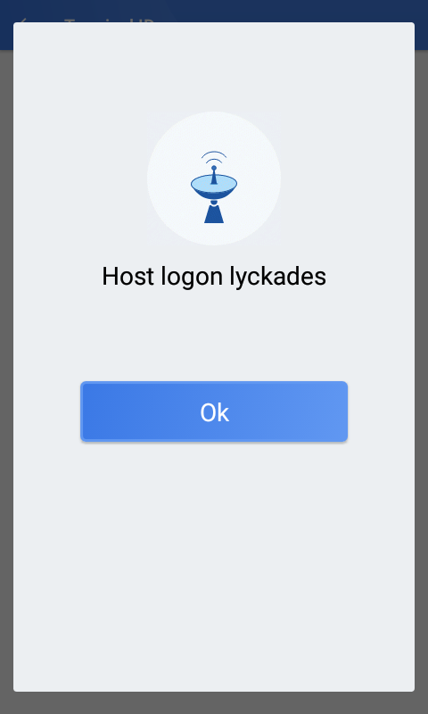Click the word 'logon' in the message

pos(192,277)
